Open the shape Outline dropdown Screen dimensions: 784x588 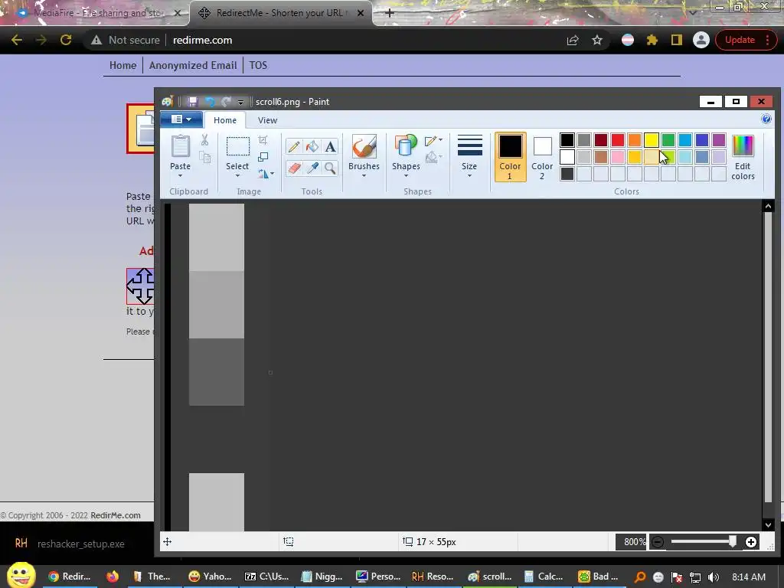pyautogui.click(x=433, y=141)
